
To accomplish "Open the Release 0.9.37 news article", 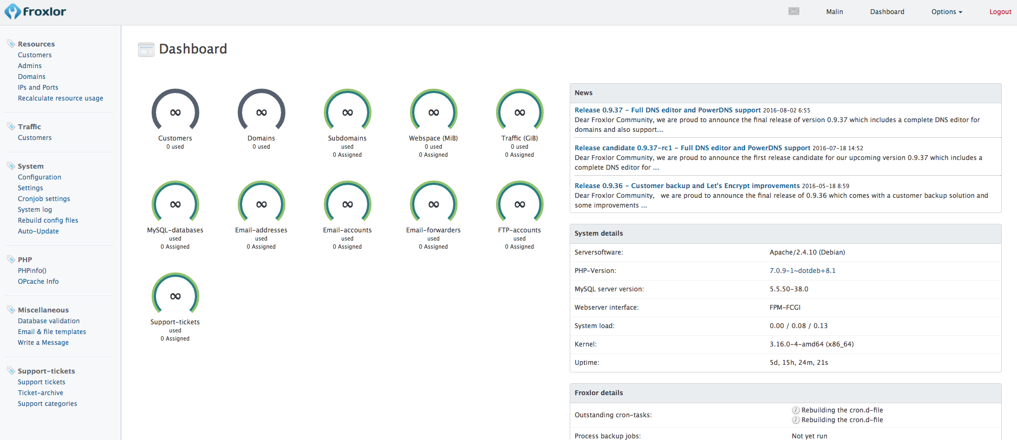I will 667,110.
